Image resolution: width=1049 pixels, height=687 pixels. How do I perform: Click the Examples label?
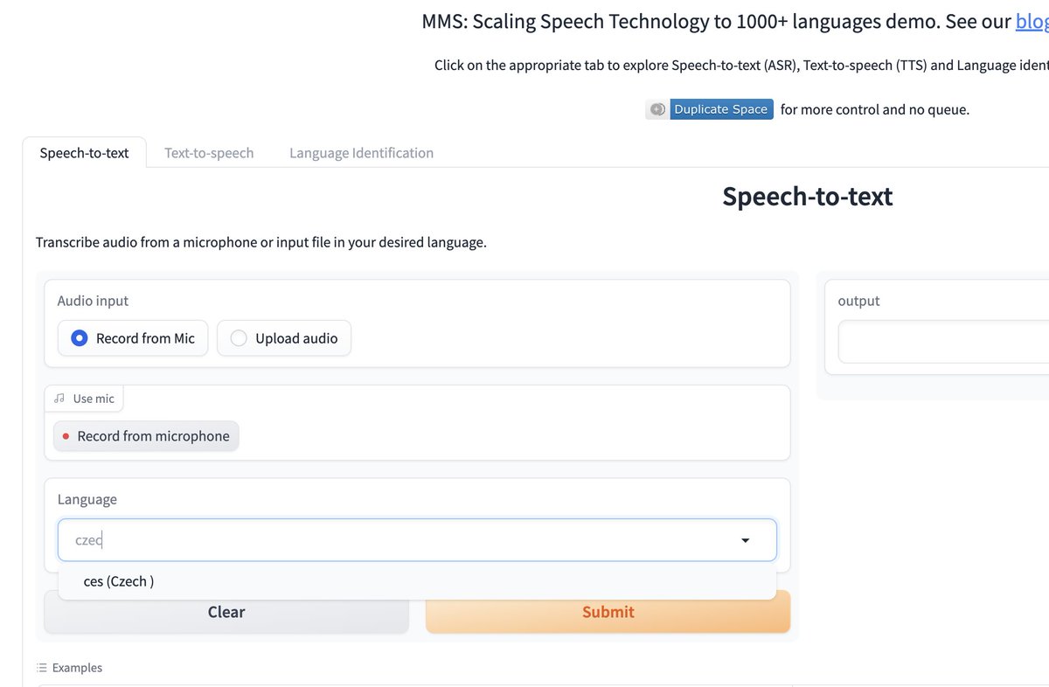[x=77, y=668]
